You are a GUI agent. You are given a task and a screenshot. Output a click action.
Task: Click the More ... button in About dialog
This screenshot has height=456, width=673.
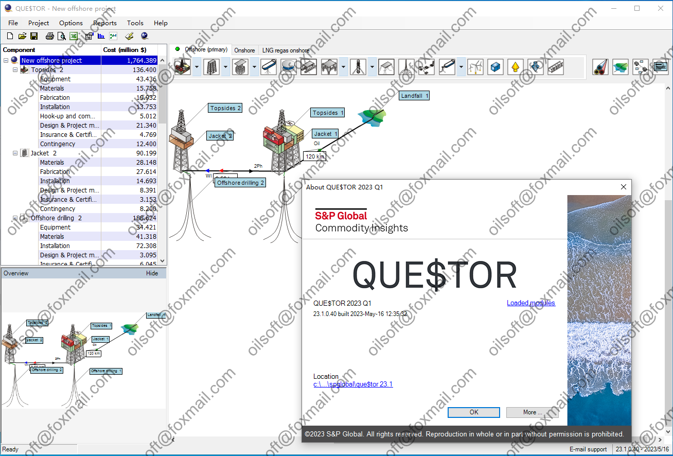click(533, 412)
